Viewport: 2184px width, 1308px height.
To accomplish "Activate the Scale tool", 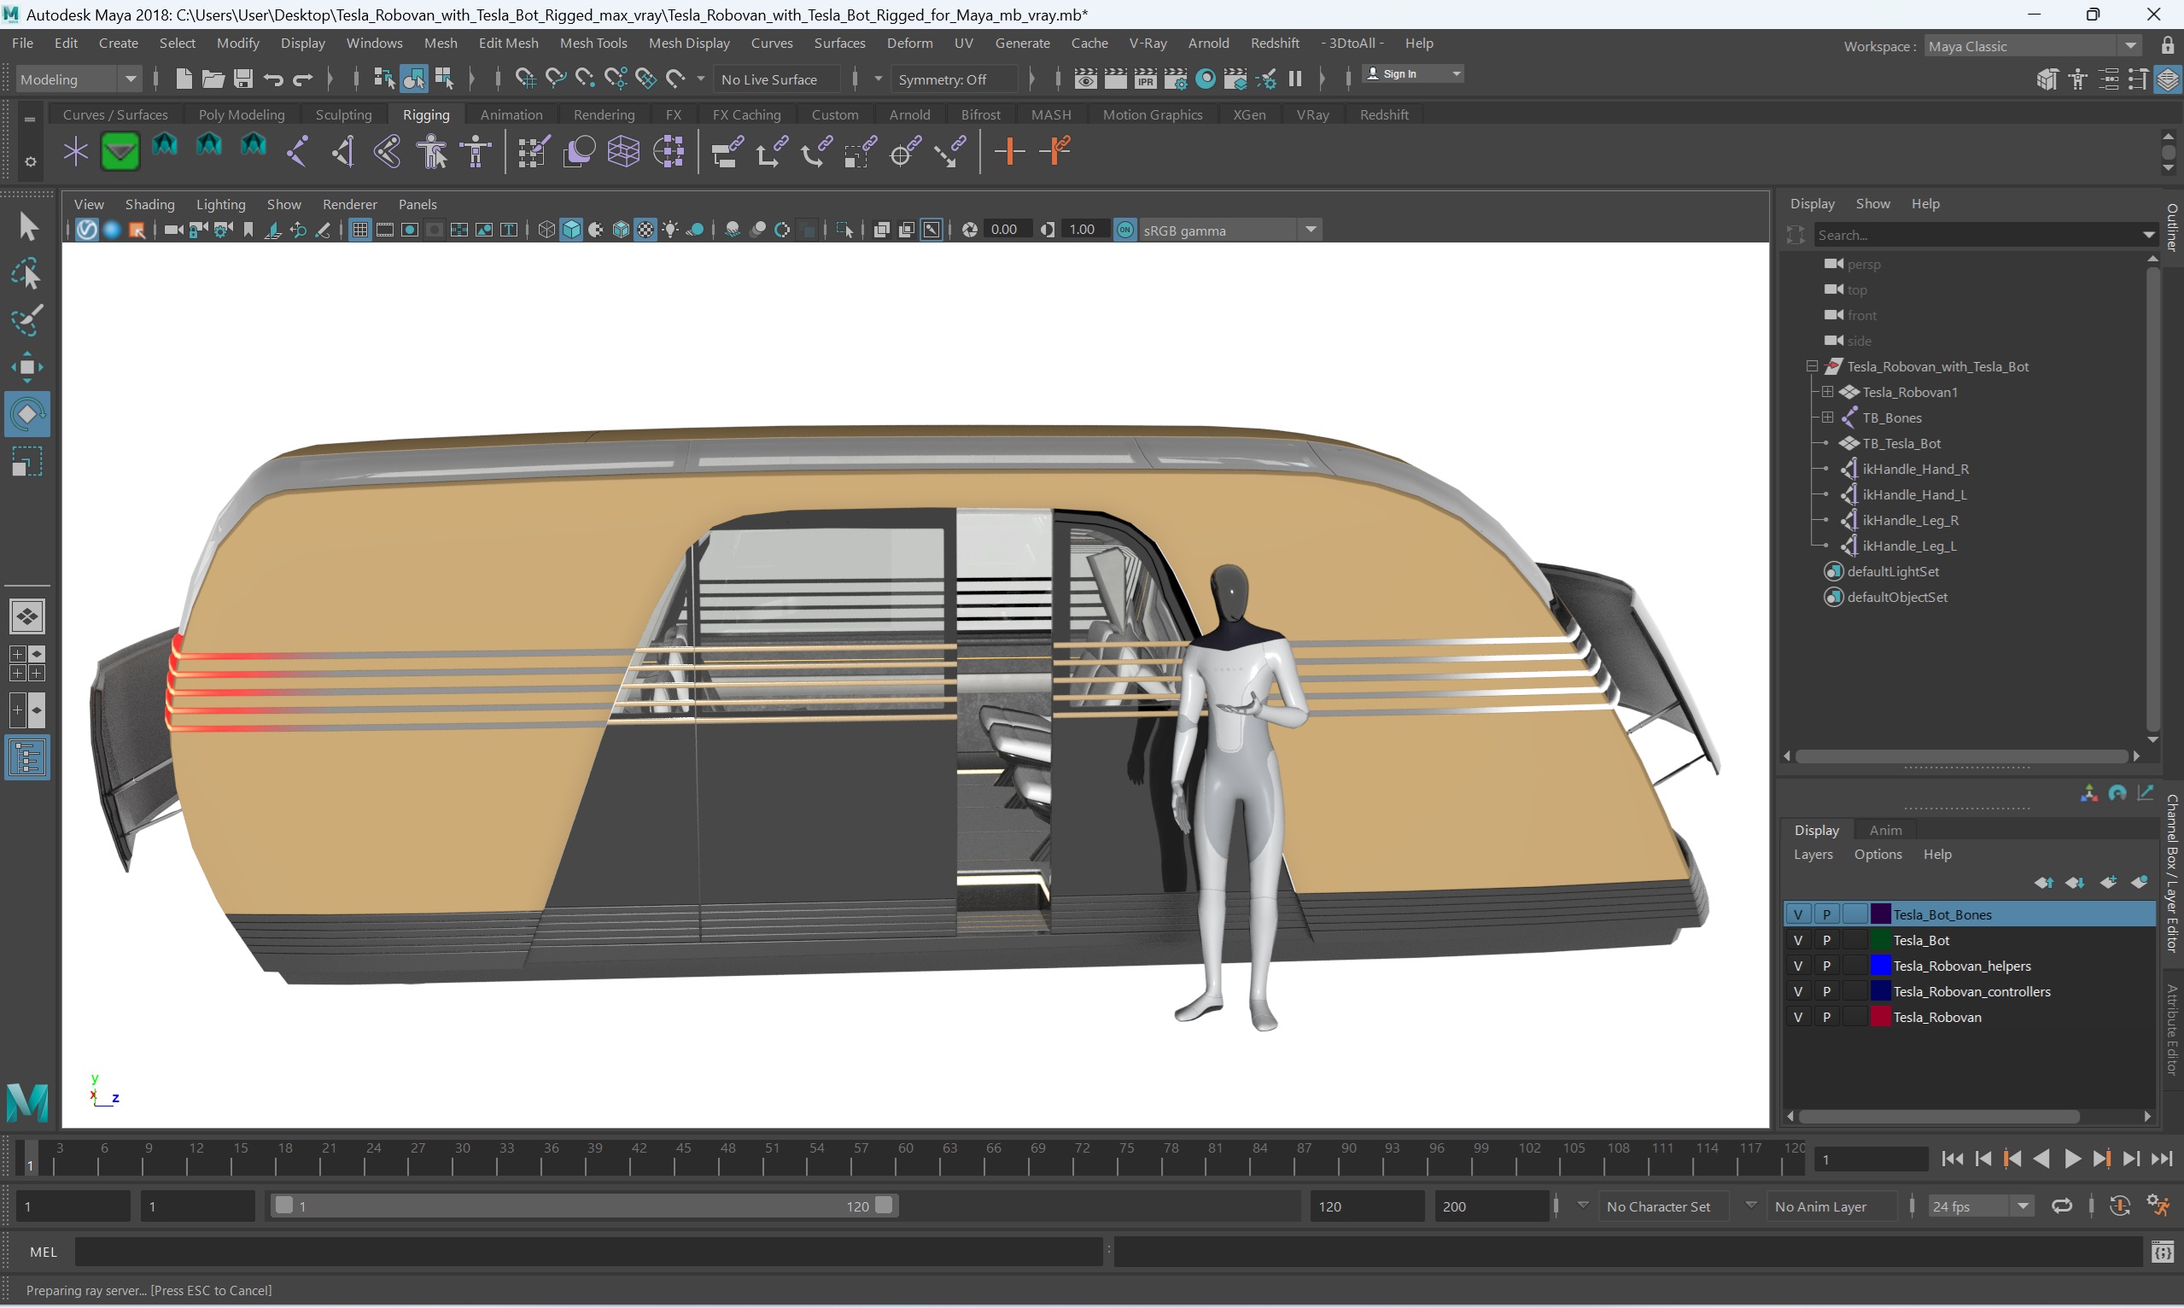I will coord(27,461).
